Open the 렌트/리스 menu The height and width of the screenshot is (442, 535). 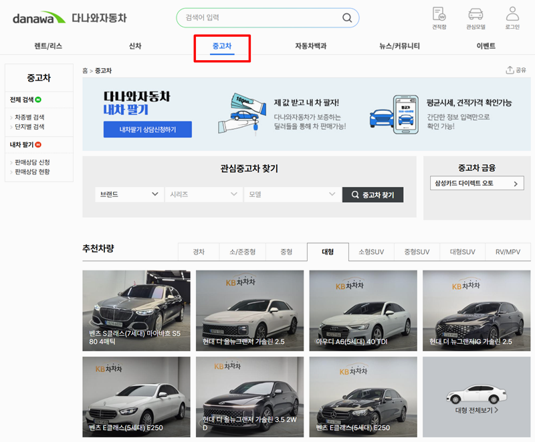point(48,46)
